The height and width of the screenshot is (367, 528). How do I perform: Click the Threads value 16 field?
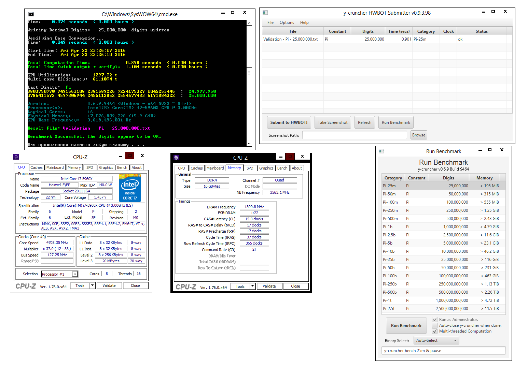(x=139, y=274)
